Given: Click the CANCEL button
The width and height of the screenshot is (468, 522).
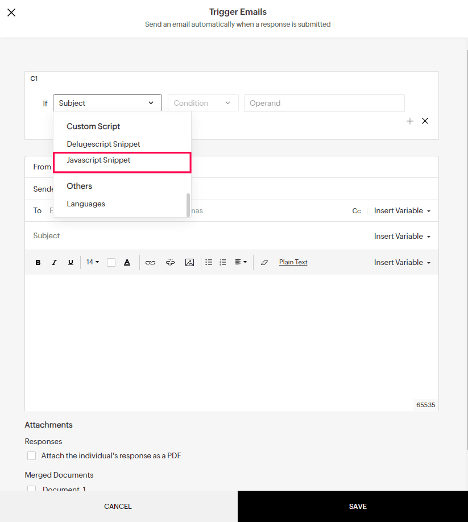Looking at the screenshot, I should pos(118,506).
